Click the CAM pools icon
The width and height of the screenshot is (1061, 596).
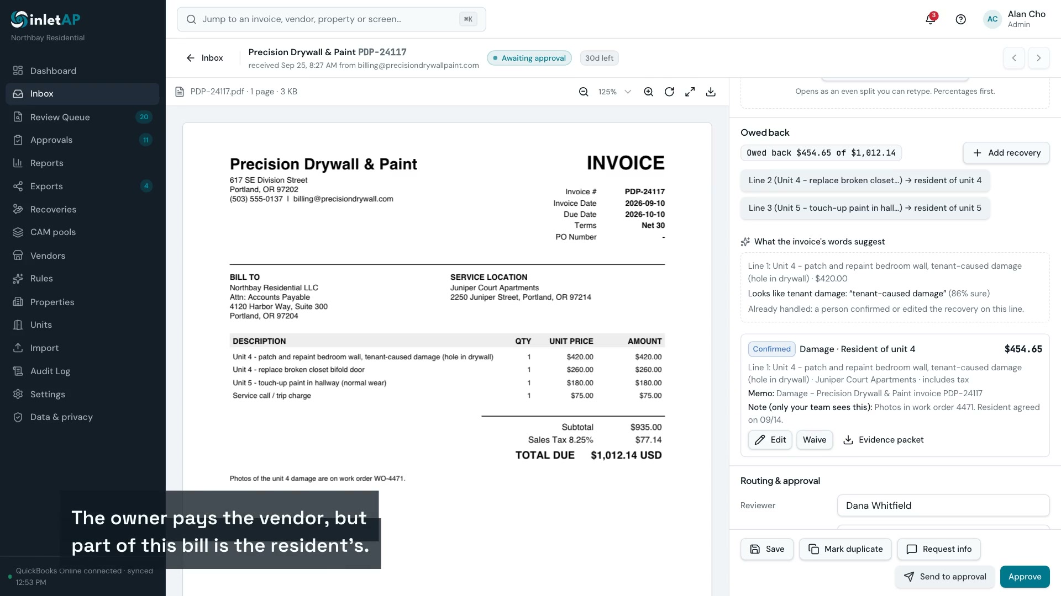pyautogui.click(x=18, y=232)
